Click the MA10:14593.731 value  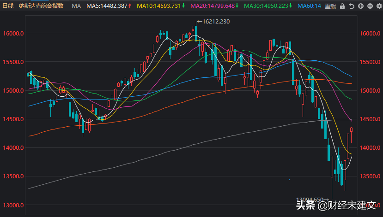159,6
